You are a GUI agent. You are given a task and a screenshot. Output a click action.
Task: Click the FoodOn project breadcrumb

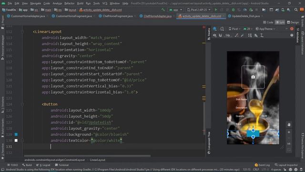click(x=9, y=10)
